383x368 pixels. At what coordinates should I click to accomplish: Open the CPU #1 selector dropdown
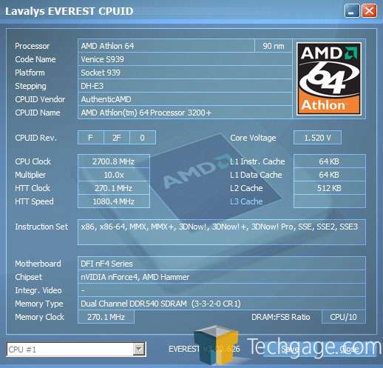point(76,349)
